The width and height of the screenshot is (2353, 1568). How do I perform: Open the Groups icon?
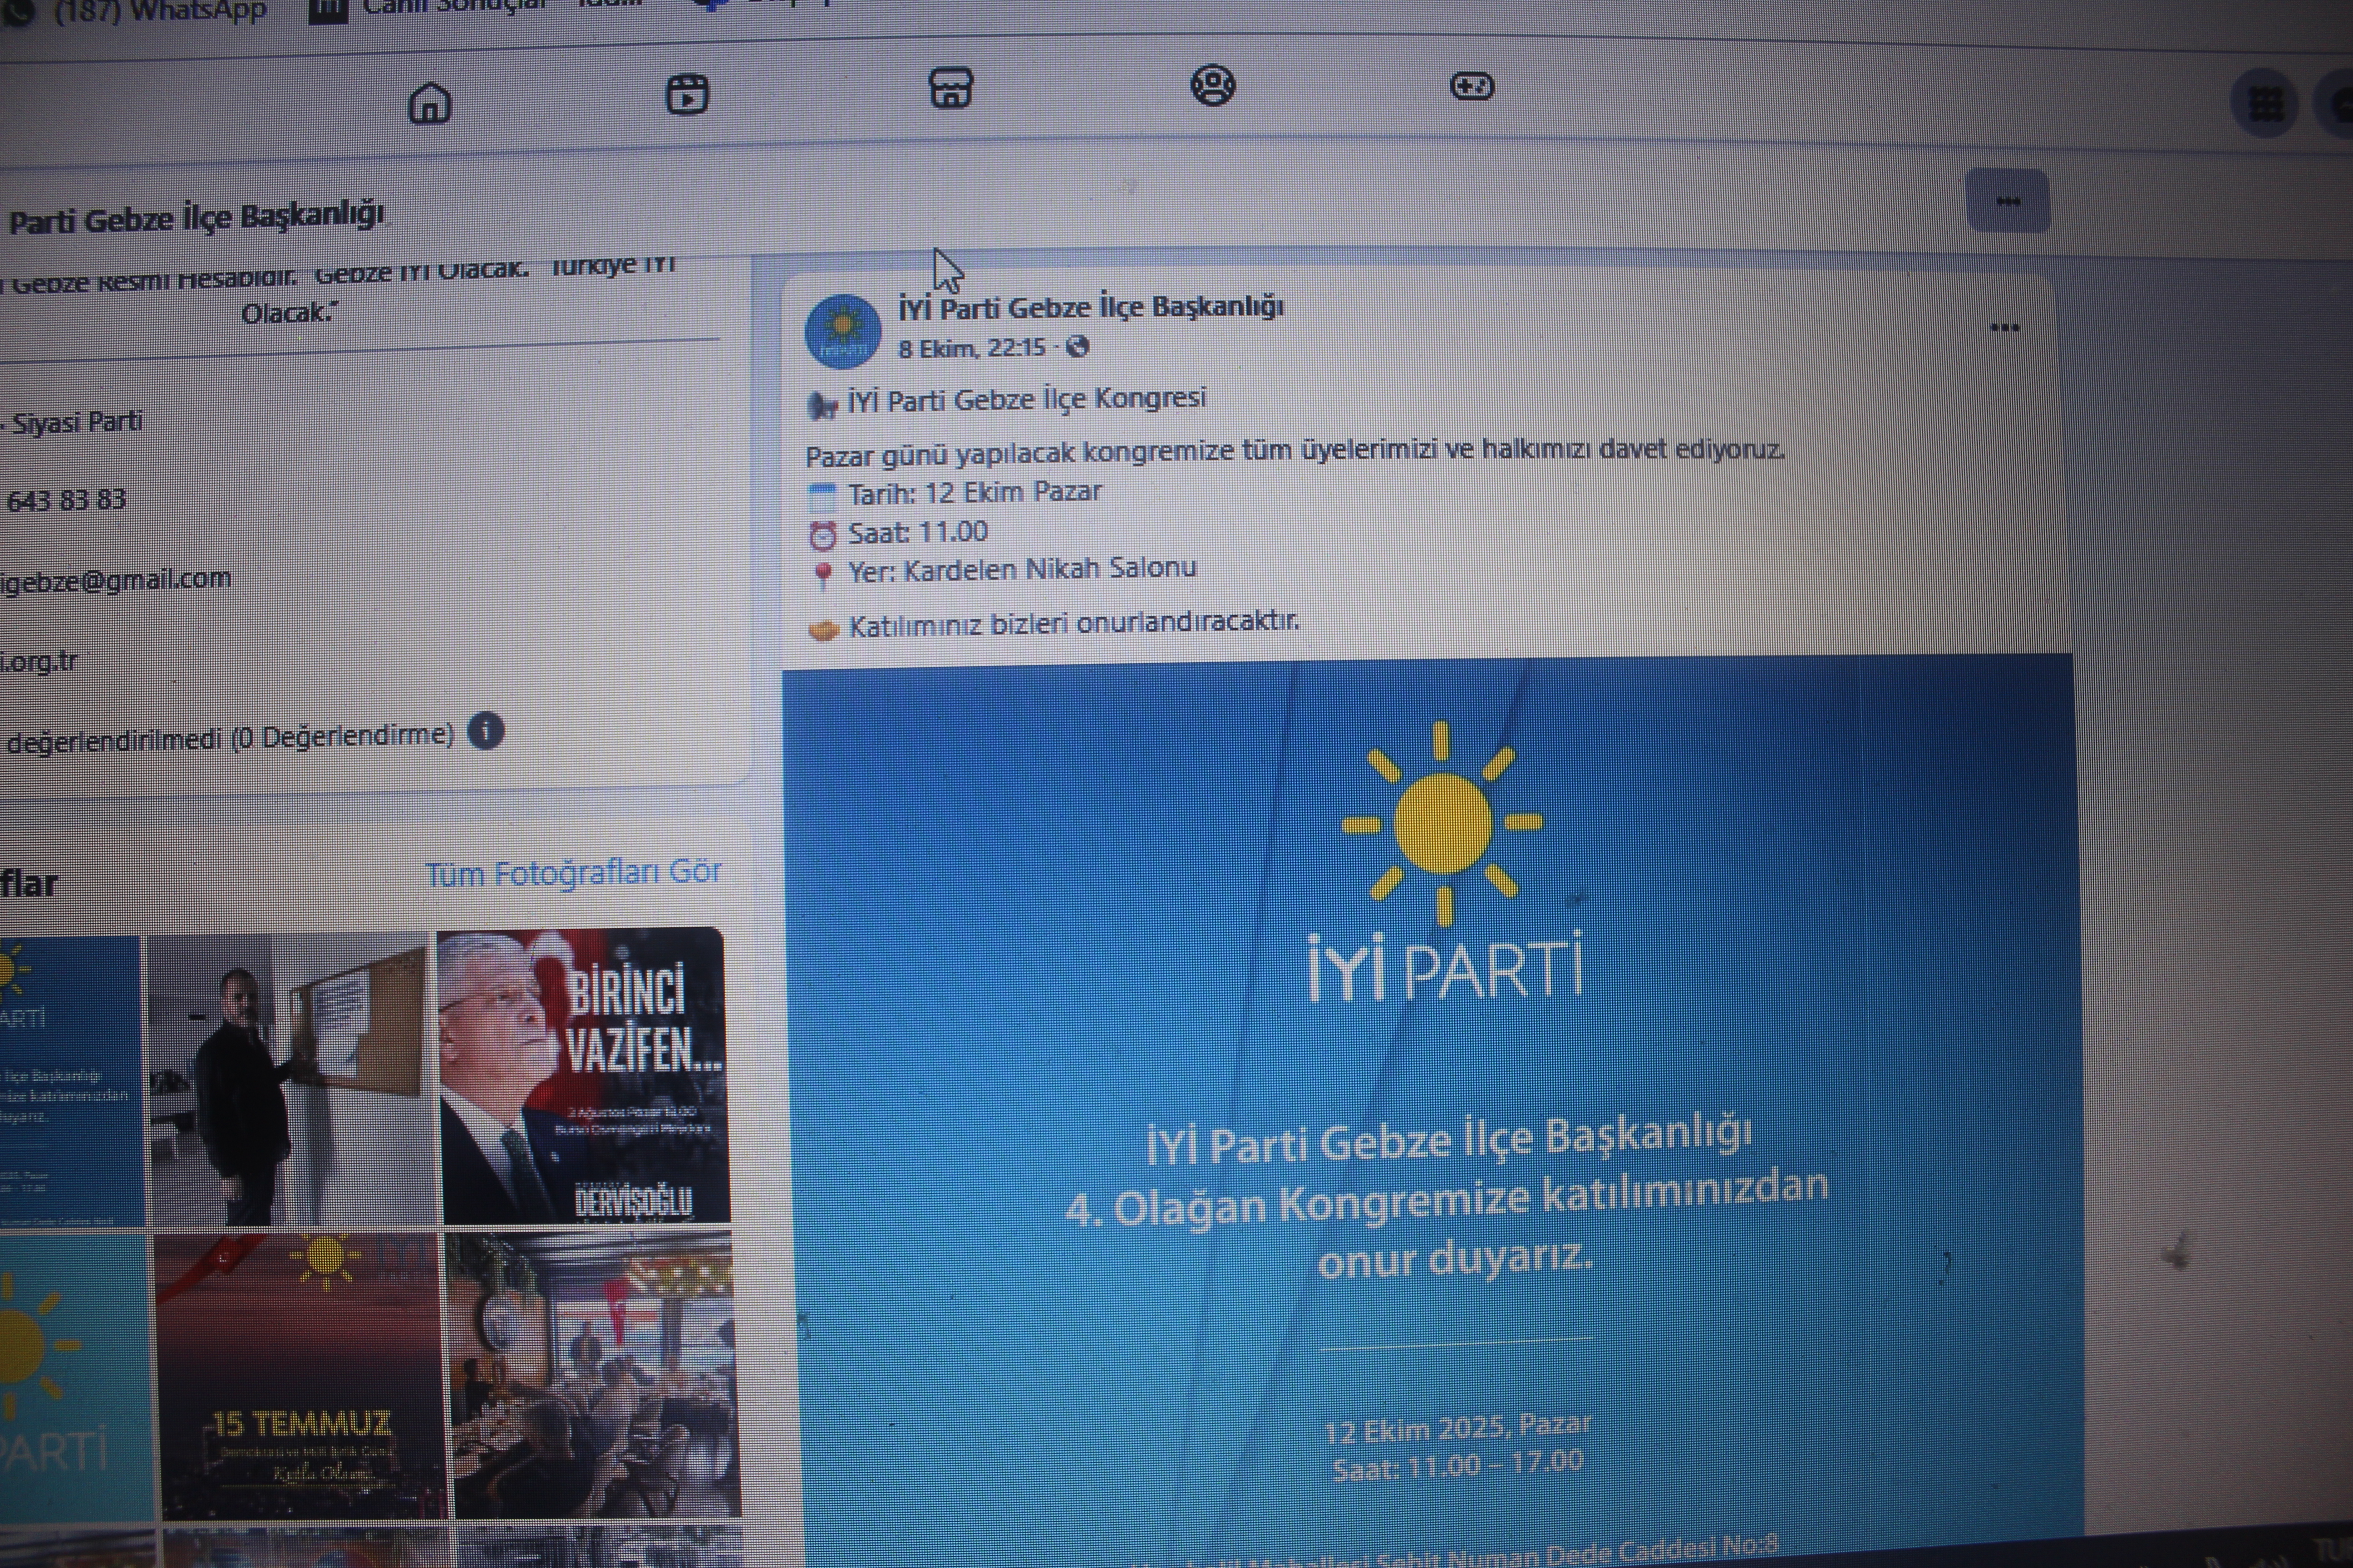pos(1212,85)
